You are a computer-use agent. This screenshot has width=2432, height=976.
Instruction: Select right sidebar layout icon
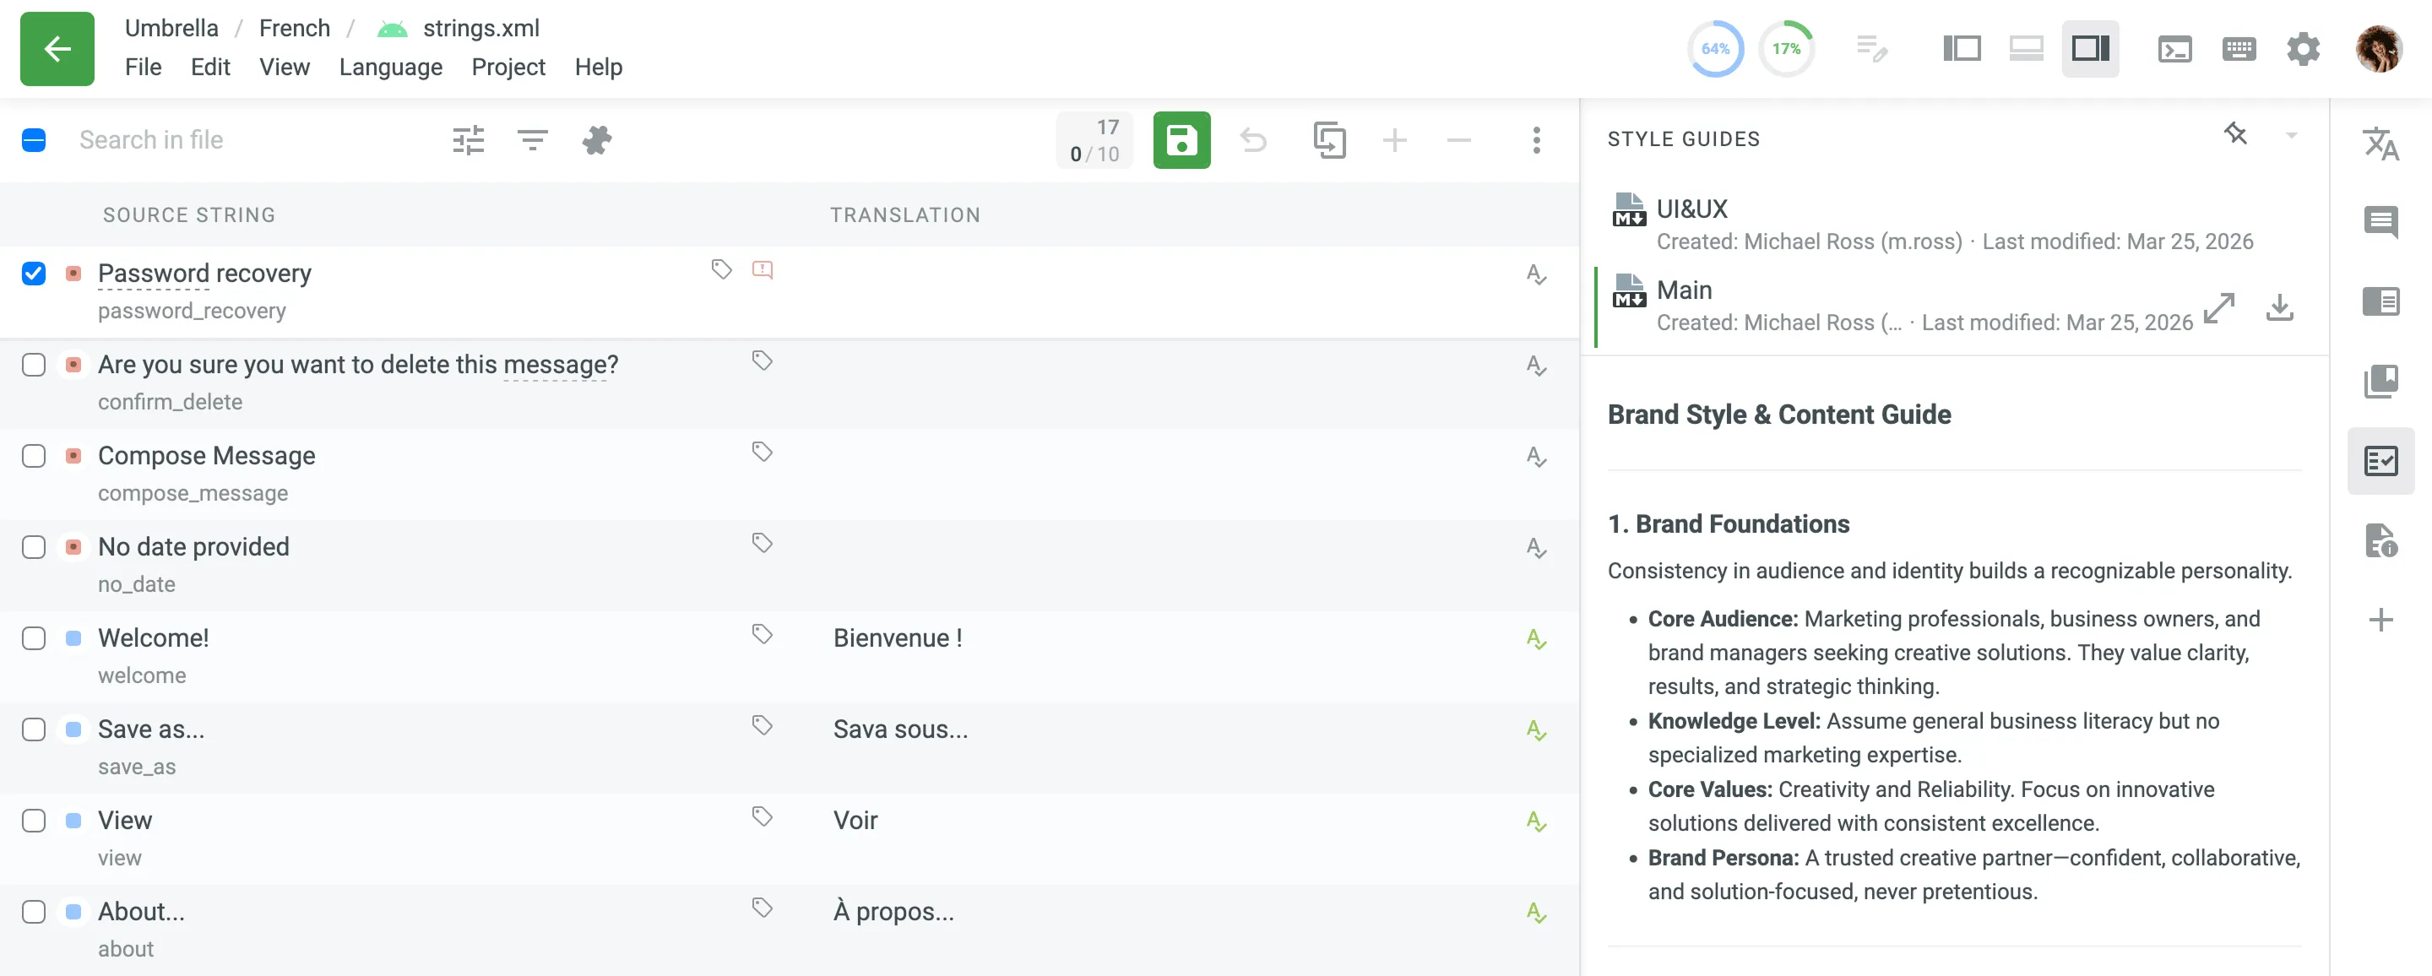[x=2090, y=48]
